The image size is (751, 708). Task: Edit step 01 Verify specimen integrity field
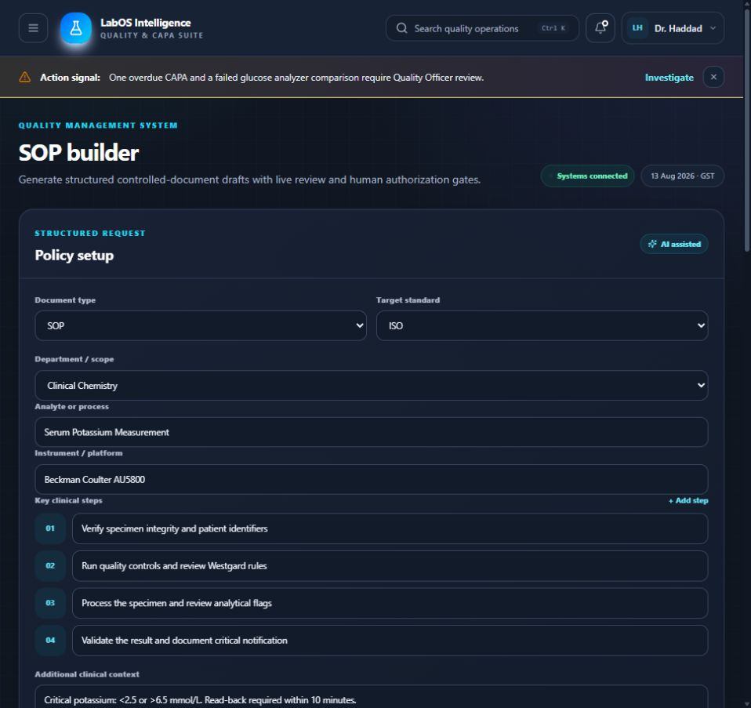pos(390,528)
